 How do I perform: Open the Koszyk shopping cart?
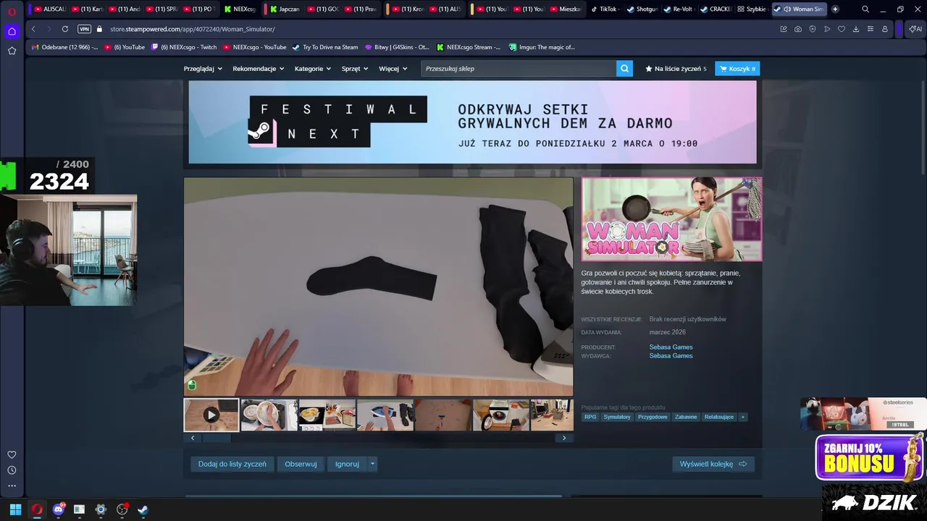[x=737, y=69]
